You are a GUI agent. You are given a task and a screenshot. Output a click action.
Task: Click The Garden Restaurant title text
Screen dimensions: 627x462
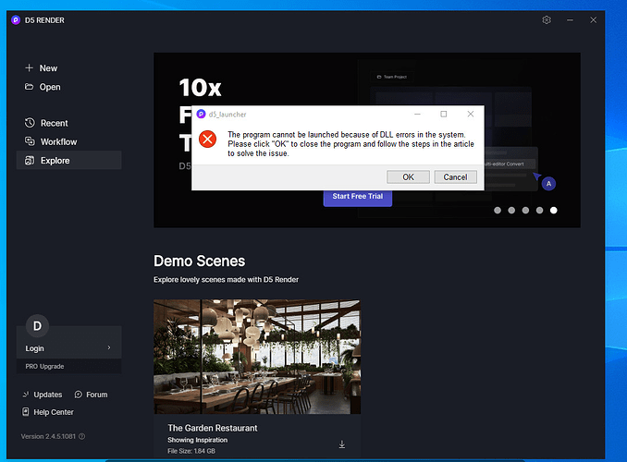click(x=213, y=428)
